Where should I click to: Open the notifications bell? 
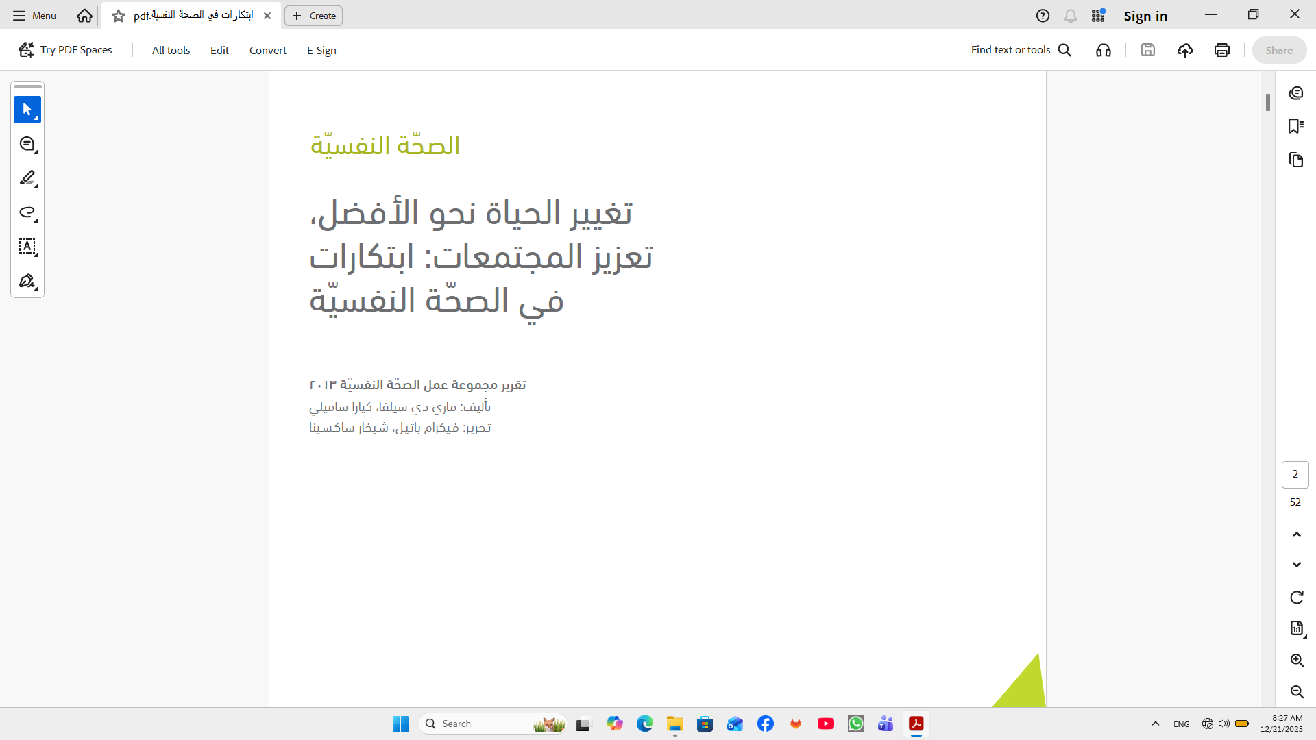coord(1071,16)
